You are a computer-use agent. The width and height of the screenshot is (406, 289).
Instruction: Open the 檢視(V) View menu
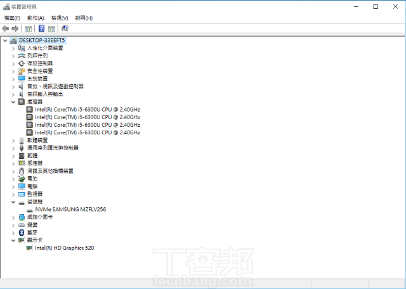pyautogui.click(x=60, y=18)
